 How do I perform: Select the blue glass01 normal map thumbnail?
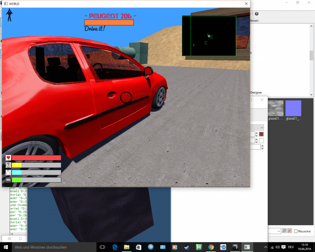pyautogui.click(x=293, y=108)
